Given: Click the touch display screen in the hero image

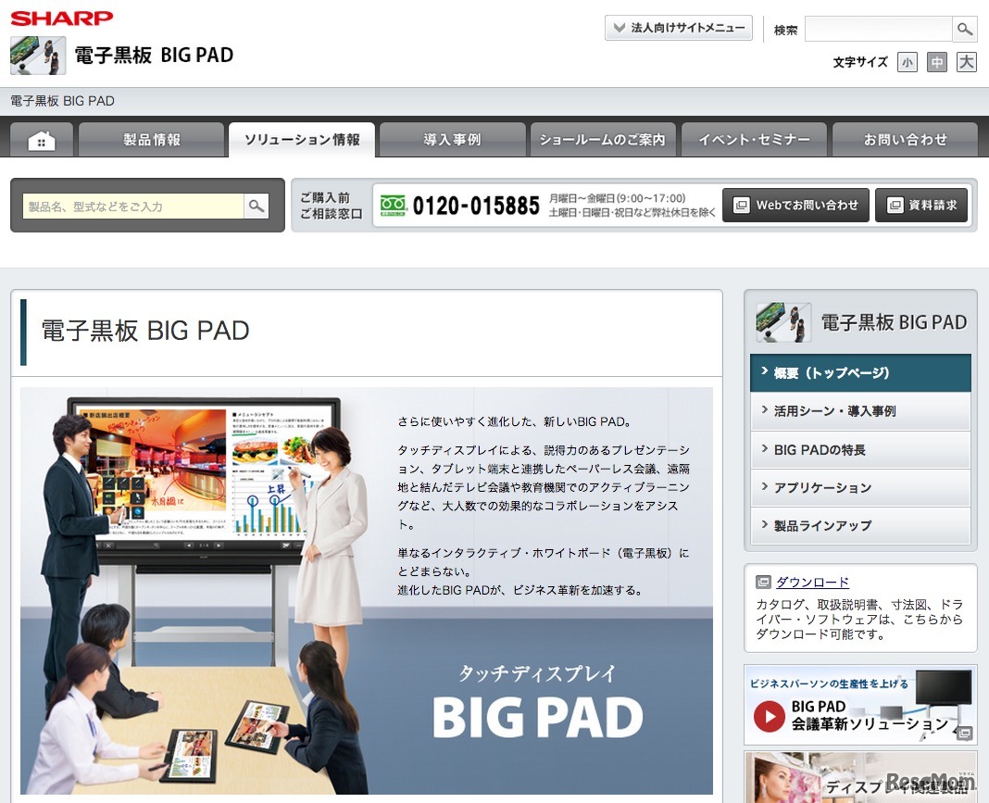Looking at the screenshot, I should click(x=205, y=473).
